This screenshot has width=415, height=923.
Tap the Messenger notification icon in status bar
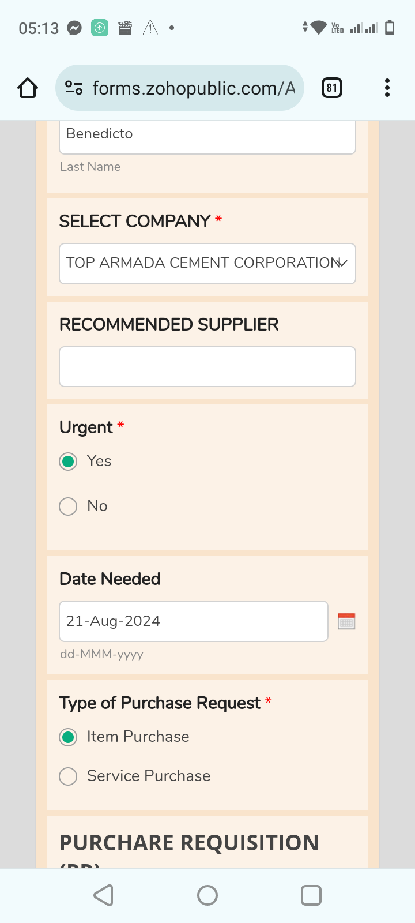74,28
